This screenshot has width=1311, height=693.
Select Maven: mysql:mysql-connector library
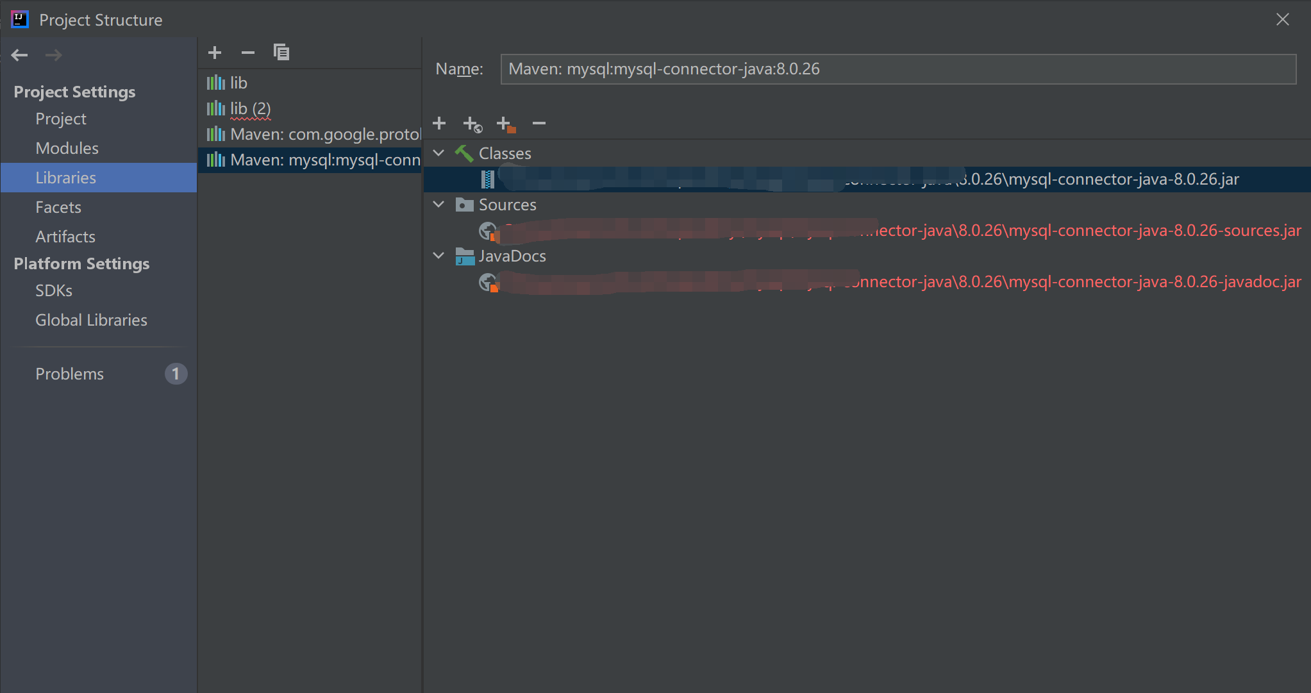point(310,160)
